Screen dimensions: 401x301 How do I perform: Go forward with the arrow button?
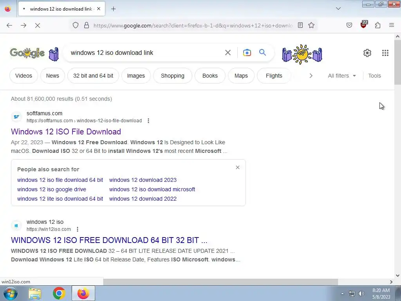[x=23, y=25]
